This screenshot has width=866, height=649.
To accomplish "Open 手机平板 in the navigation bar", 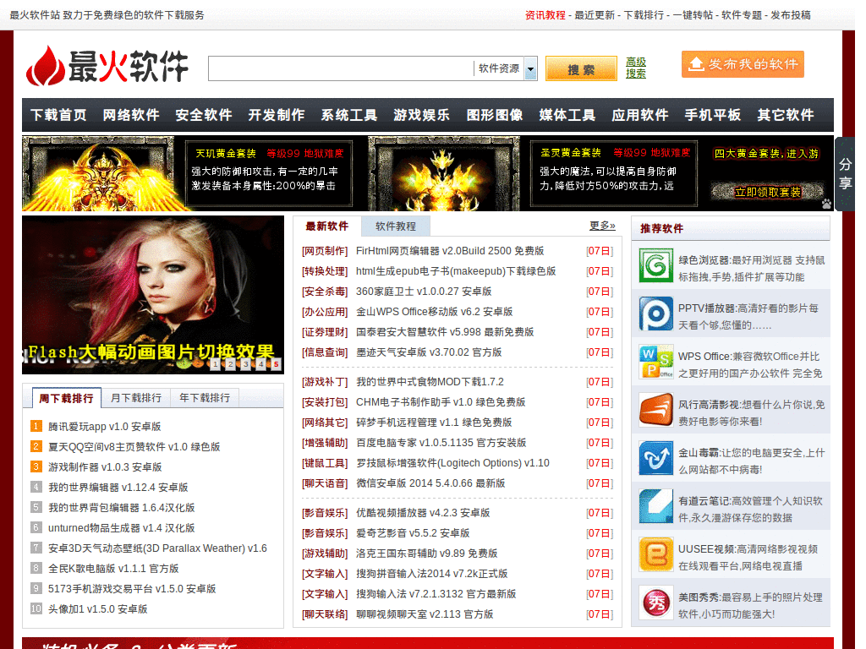I will pyautogui.click(x=712, y=115).
